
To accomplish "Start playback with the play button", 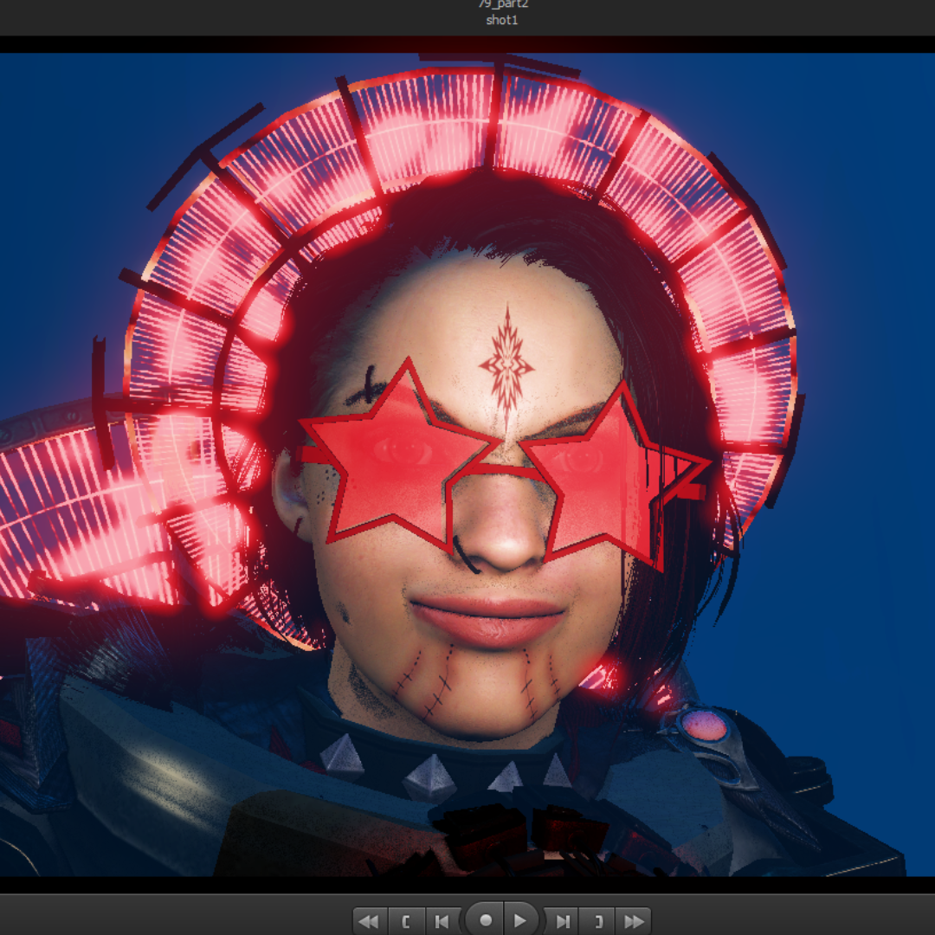I will pyautogui.click(x=521, y=920).
